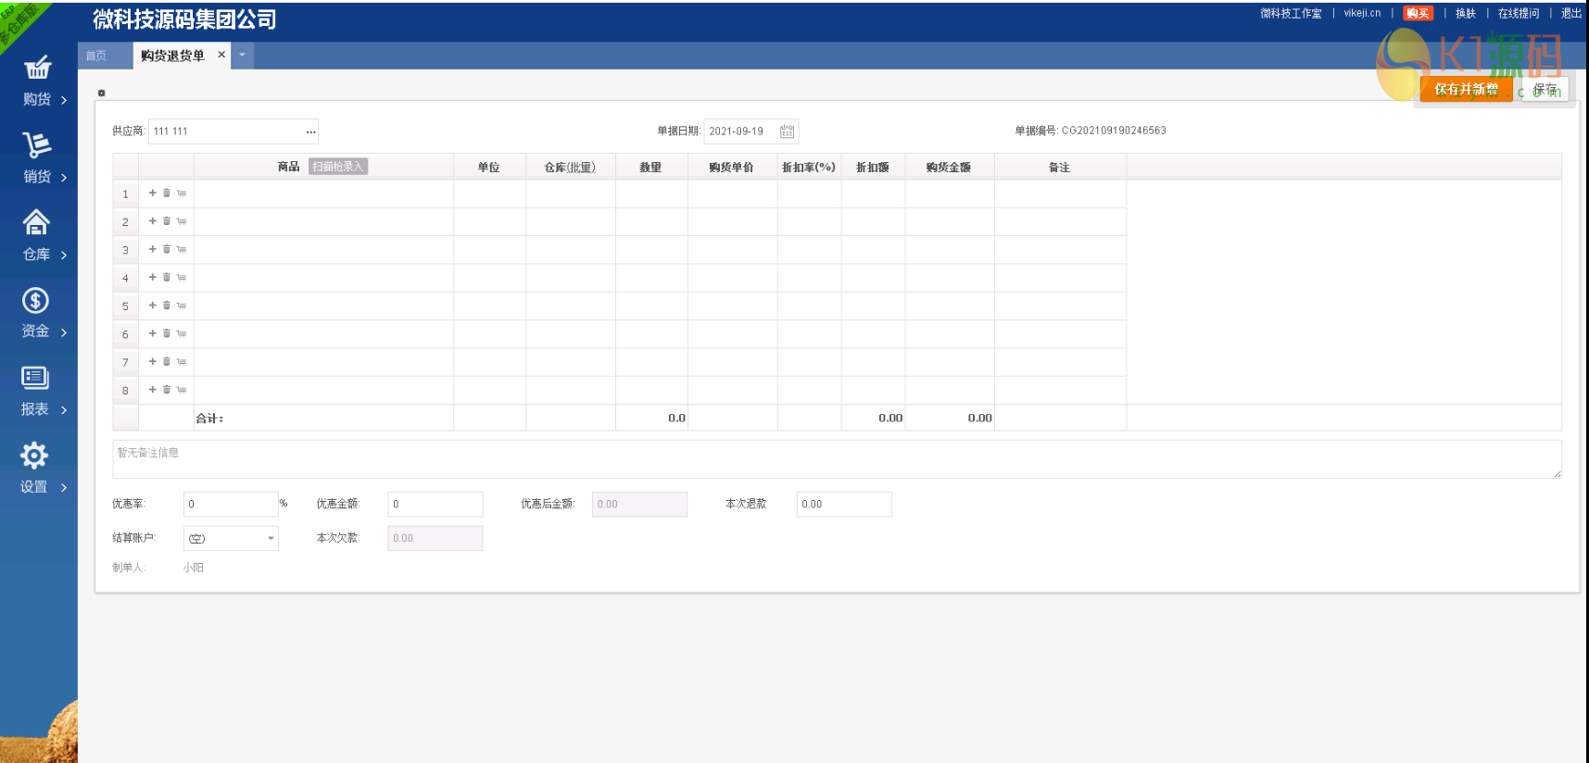This screenshot has width=1589, height=763.
Task: Close the 购货退货单 tab
Action: coord(221,55)
